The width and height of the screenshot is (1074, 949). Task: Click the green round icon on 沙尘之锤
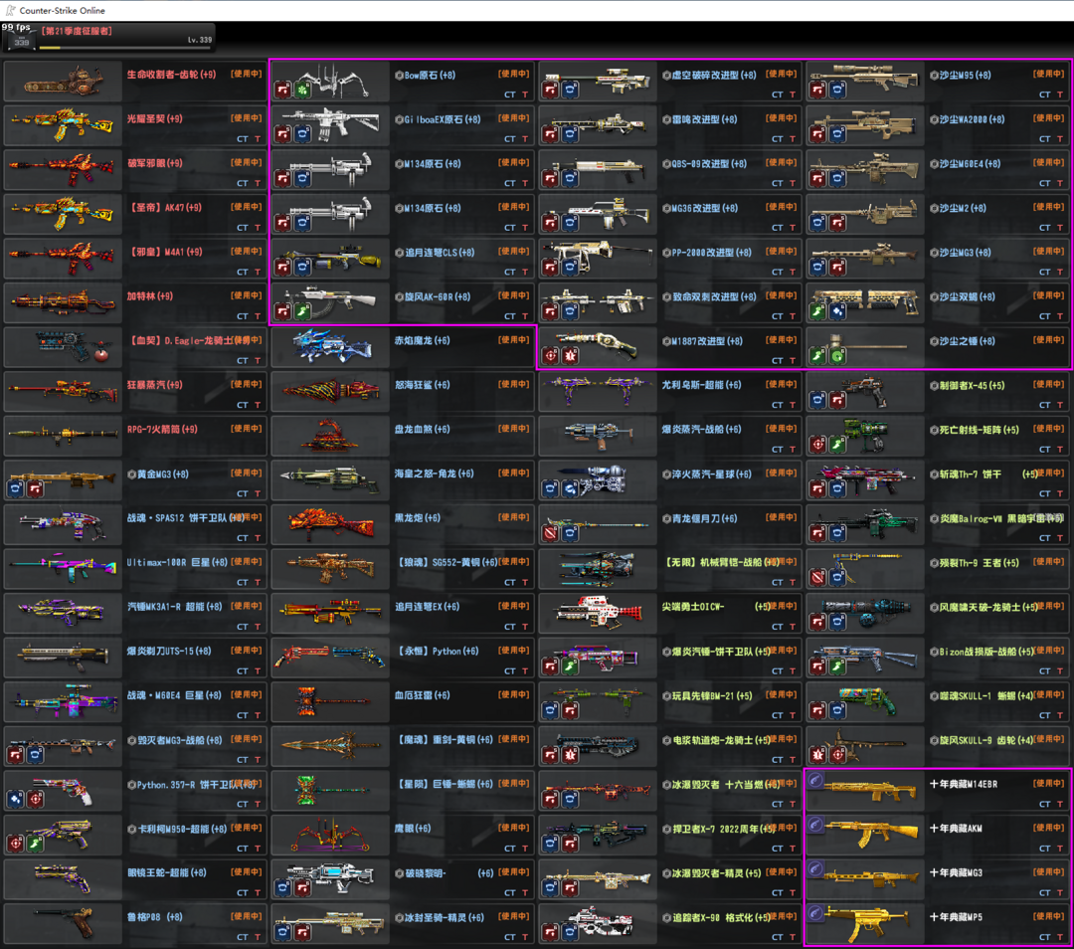tap(837, 355)
